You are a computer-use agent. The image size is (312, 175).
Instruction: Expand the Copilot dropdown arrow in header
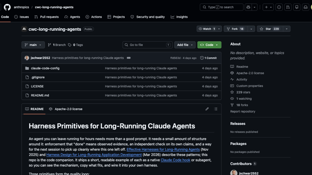coord(255,7)
